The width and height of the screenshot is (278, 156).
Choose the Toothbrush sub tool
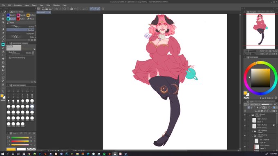click(x=20, y=33)
